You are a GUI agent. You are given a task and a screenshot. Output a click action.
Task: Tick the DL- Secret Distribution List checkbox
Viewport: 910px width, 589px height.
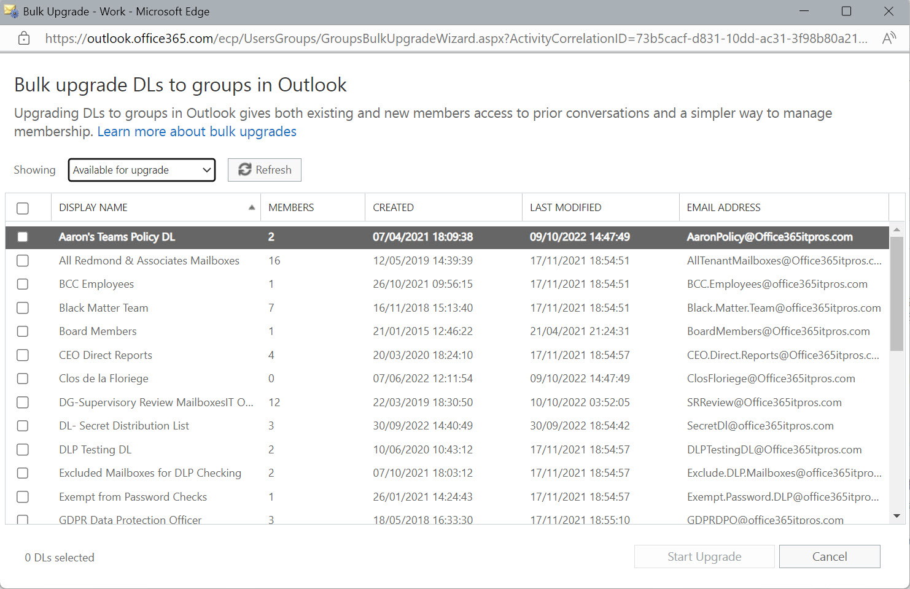coord(23,426)
